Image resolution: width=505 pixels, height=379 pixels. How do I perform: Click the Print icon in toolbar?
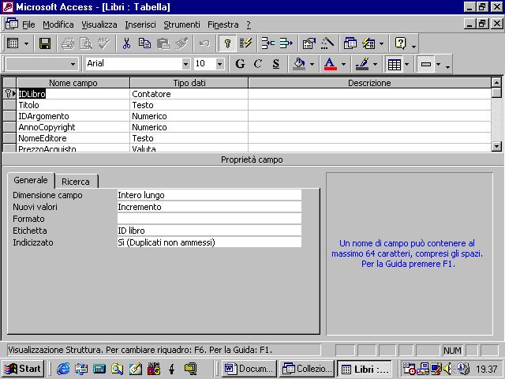pyautogui.click(x=68, y=43)
